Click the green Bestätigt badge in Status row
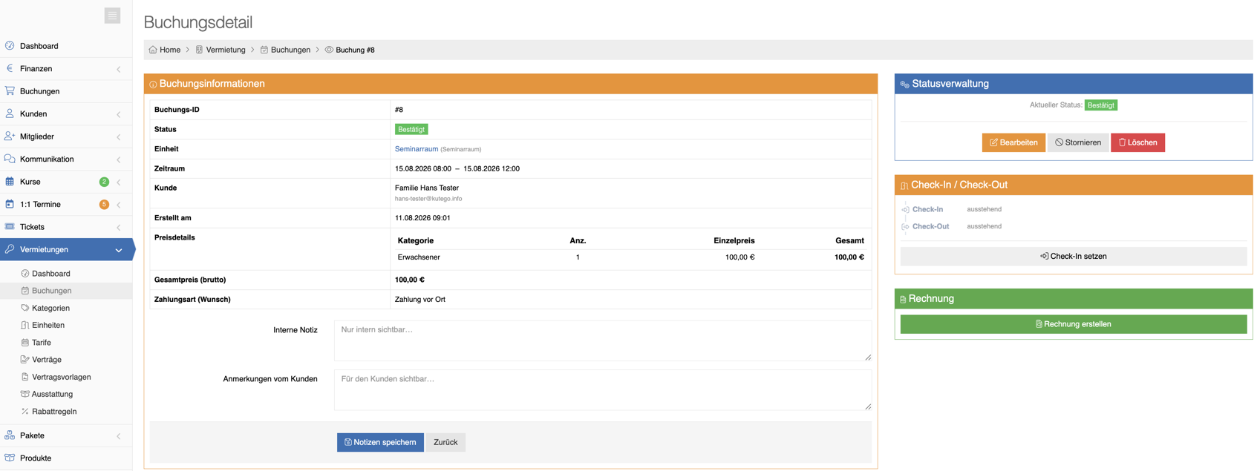Viewport: 1257px width, 471px height. click(x=411, y=129)
